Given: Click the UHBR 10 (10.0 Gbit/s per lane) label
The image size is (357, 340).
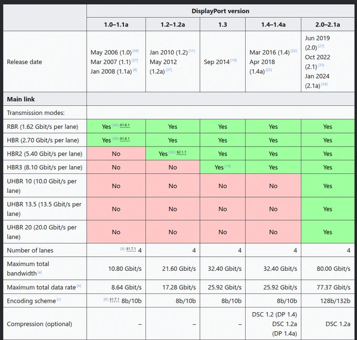Looking at the screenshot, I should click(41, 186).
